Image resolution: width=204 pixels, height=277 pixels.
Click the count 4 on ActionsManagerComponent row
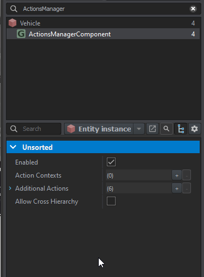coord(193,34)
